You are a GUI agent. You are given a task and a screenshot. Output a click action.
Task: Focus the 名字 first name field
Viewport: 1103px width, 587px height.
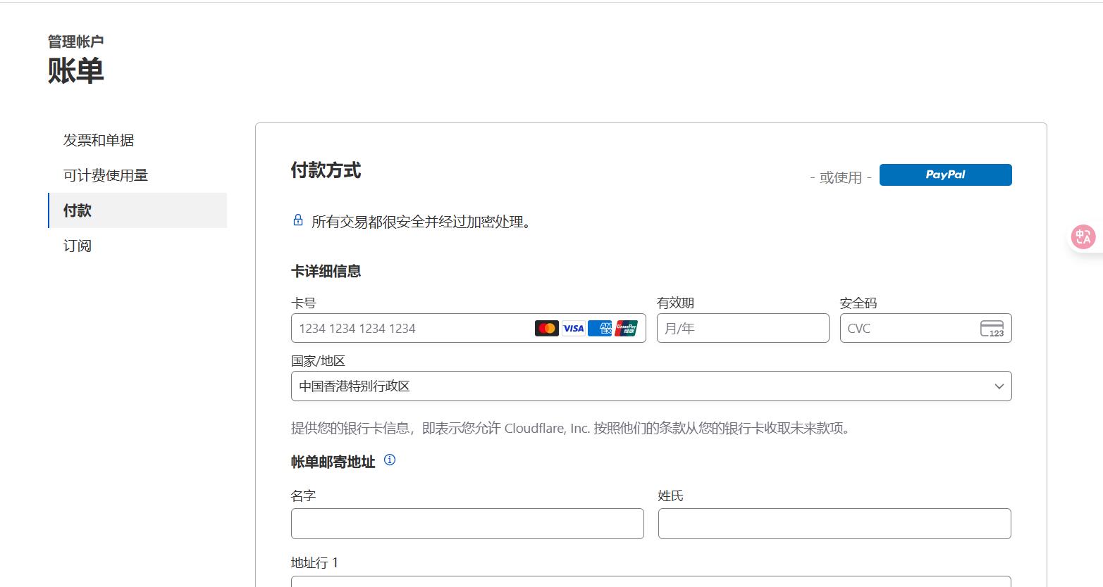[467, 523]
